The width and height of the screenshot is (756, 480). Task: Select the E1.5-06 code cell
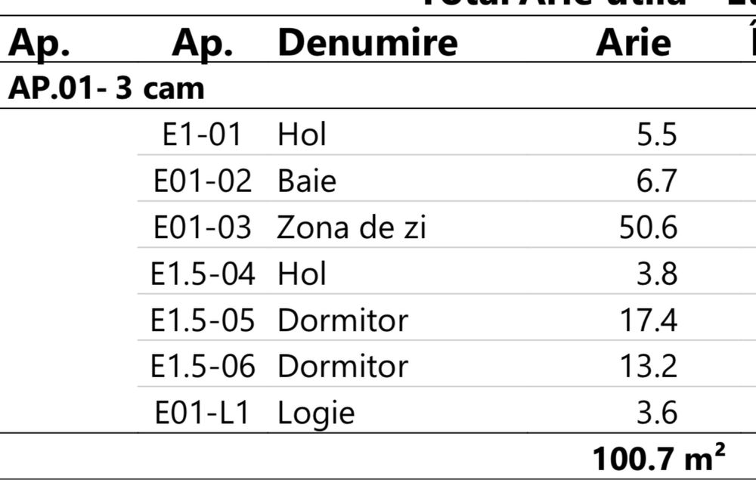(x=203, y=366)
